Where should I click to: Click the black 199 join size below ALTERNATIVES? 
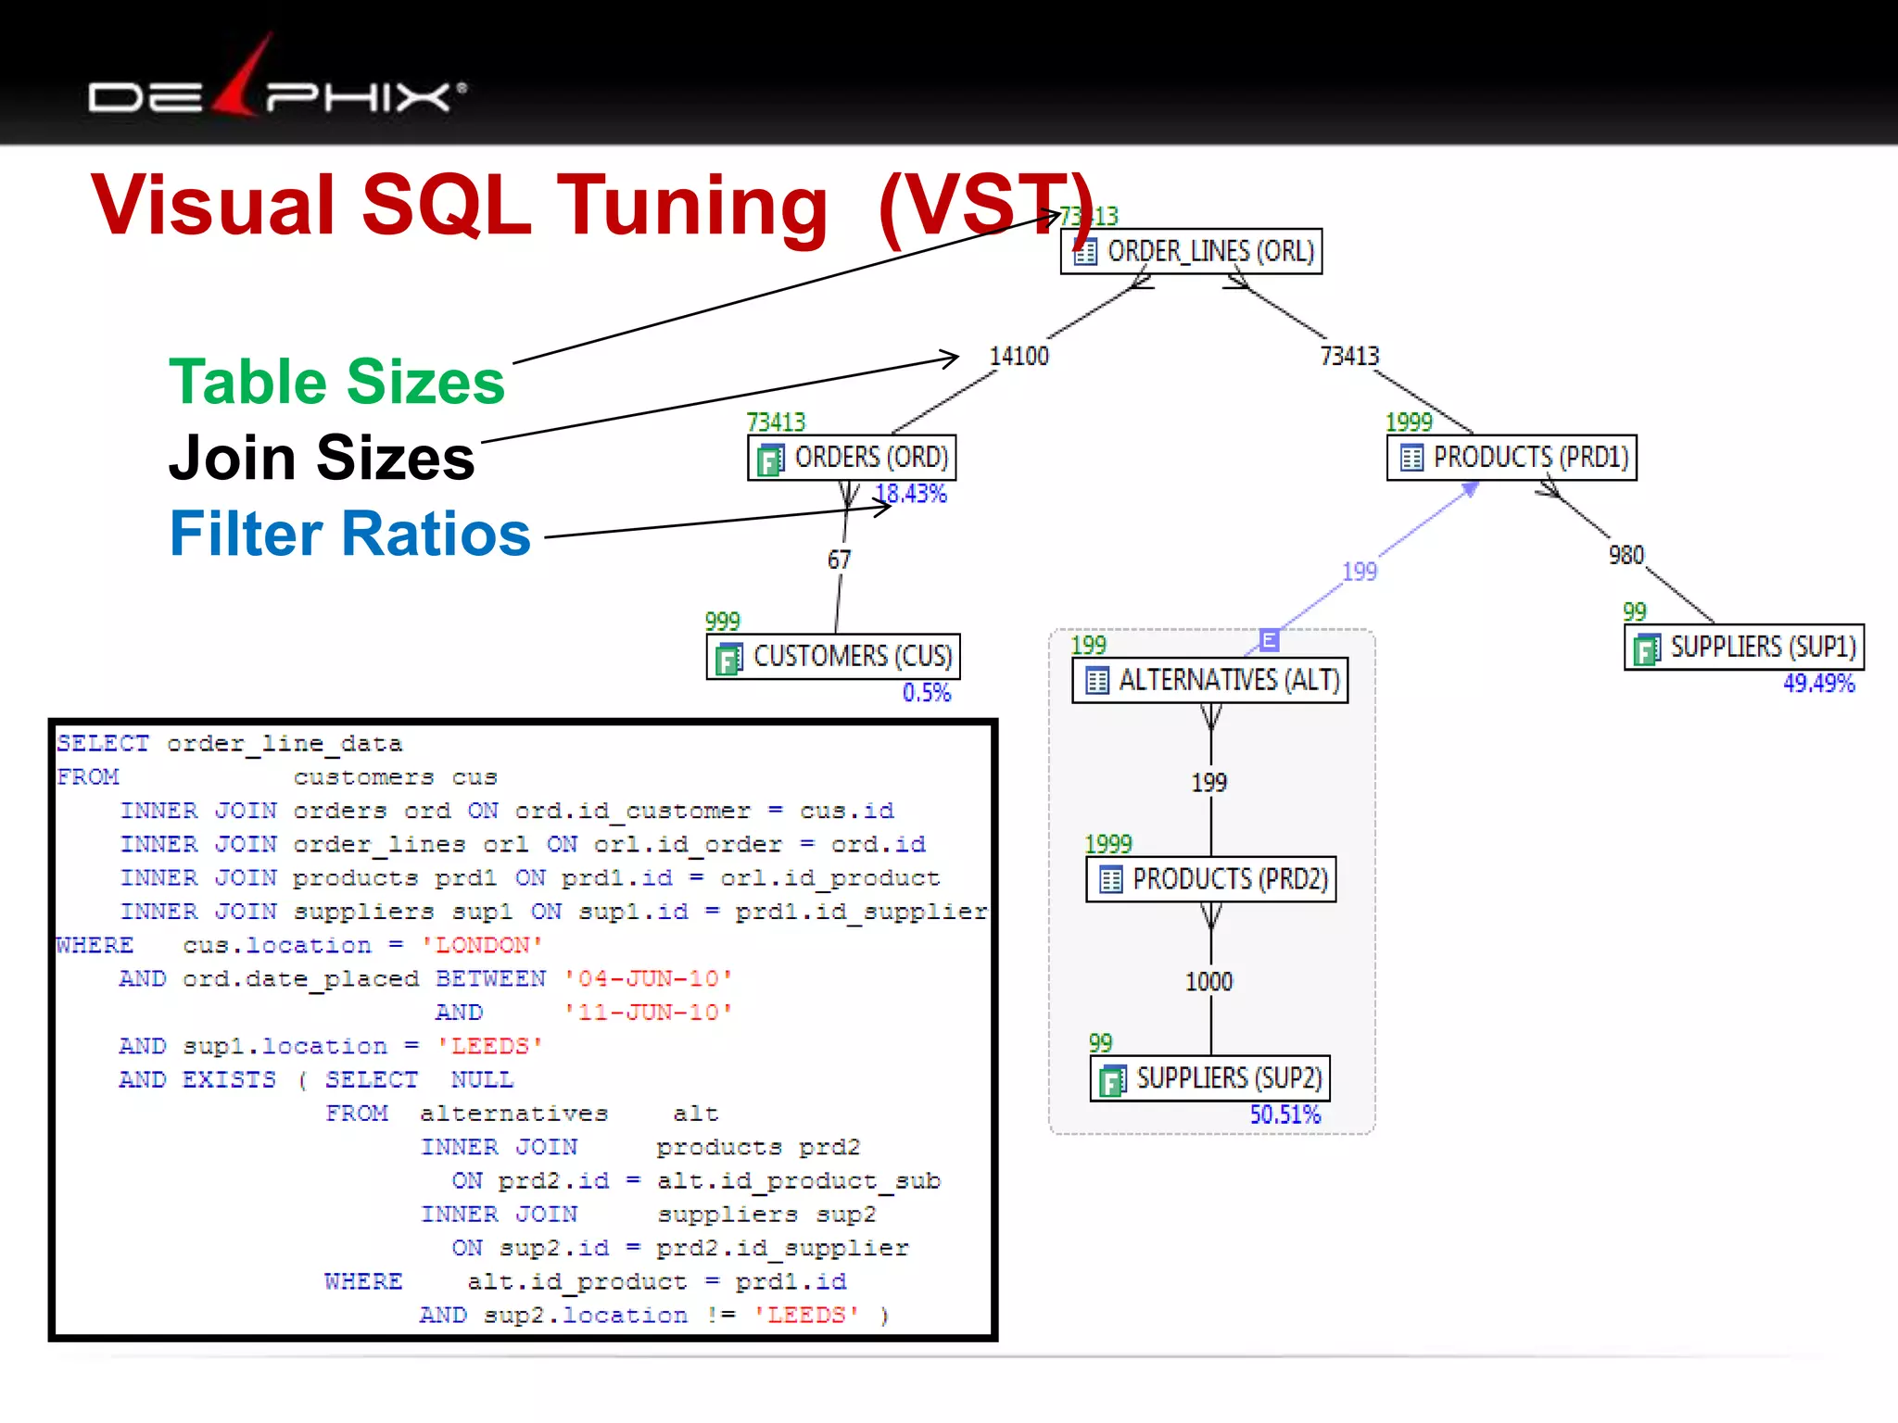1209,783
